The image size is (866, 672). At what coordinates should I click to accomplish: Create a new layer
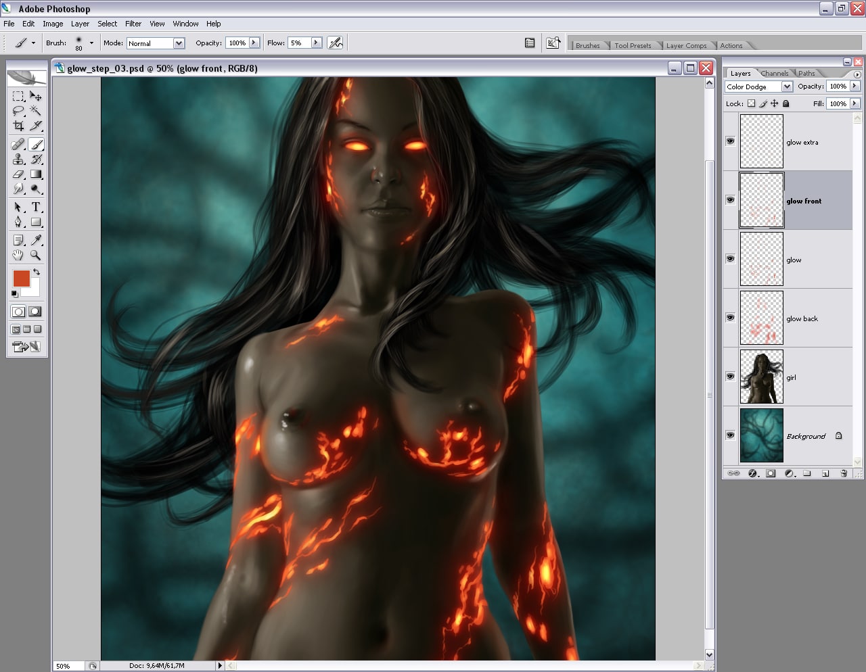click(825, 473)
